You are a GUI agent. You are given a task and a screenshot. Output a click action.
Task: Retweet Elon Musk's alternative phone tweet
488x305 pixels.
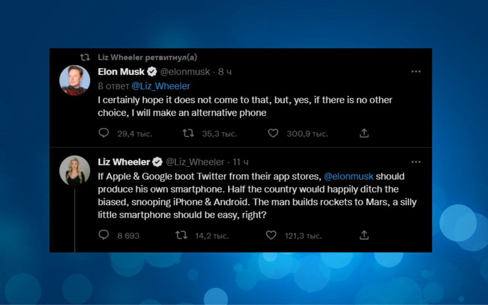[188, 133]
